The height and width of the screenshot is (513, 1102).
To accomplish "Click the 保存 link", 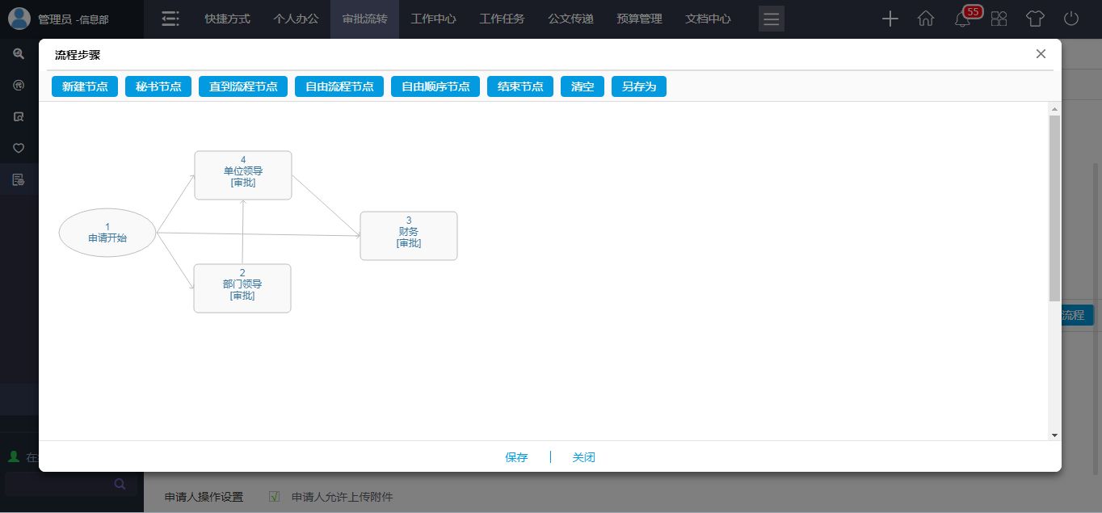I will (x=516, y=457).
